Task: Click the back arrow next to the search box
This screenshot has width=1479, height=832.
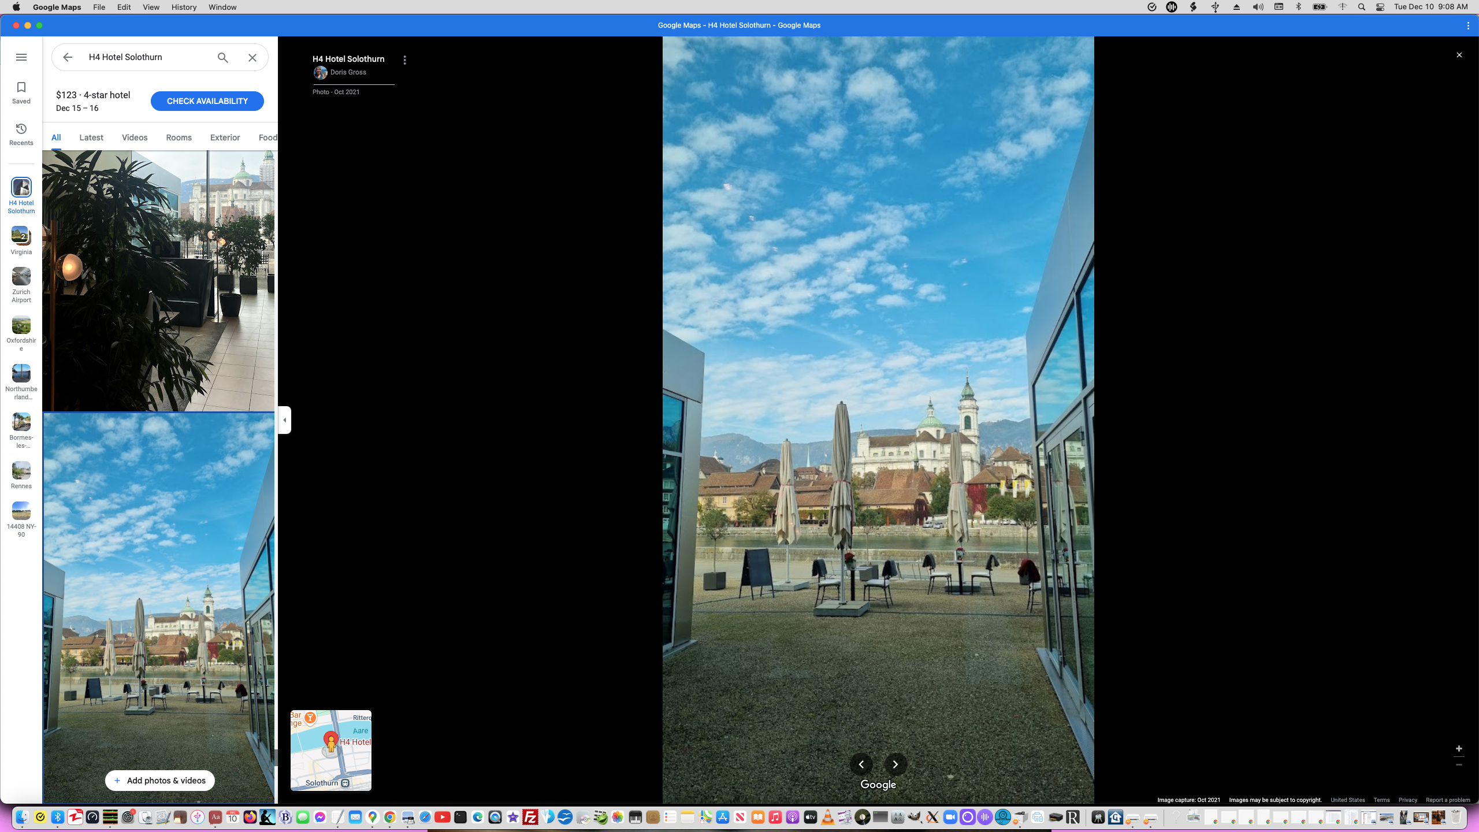Action: point(68,57)
